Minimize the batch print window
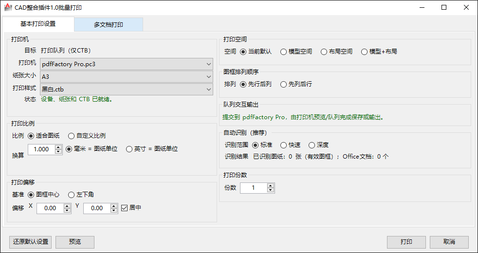478x253 pixels. tap(422, 8)
